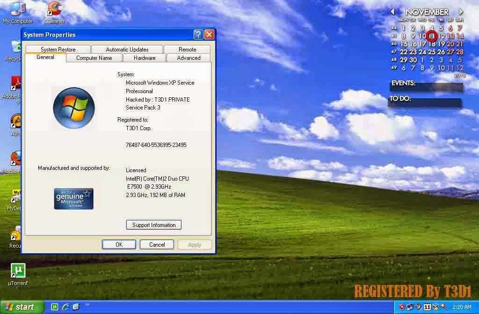Screen dimensions: 479x314
Task: Select the General tab
Action: click(x=45, y=57)
